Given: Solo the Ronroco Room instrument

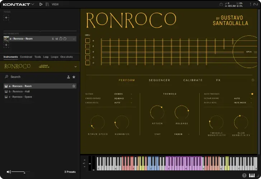Looking at the screenshot, I should click(53, 39).
